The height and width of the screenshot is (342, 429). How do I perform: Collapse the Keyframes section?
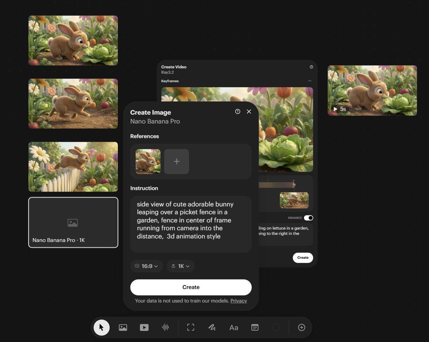coord(310,81)
